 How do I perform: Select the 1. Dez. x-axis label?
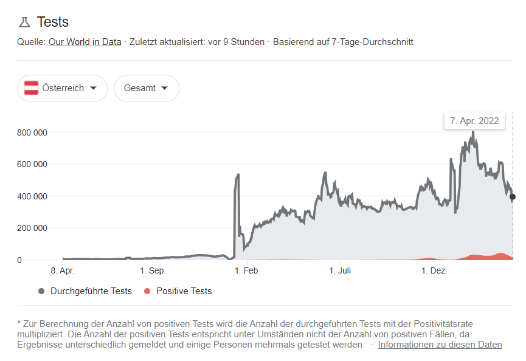click(x=434, y=271)
